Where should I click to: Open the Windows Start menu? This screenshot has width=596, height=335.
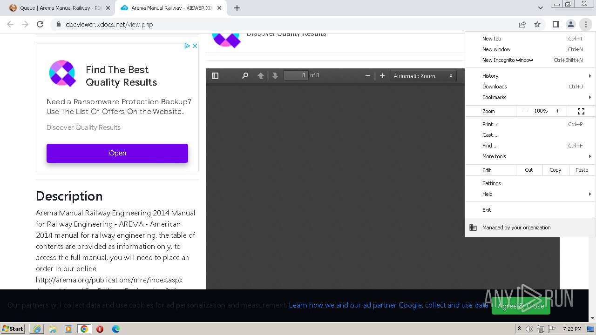click(13, 328)
